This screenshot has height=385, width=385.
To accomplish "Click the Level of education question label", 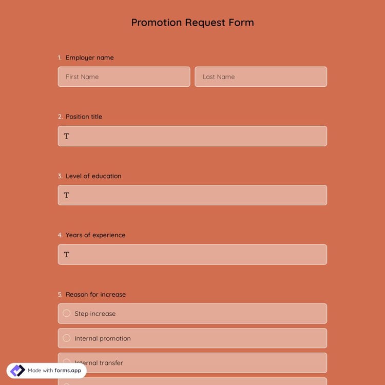I will point(93,176).
